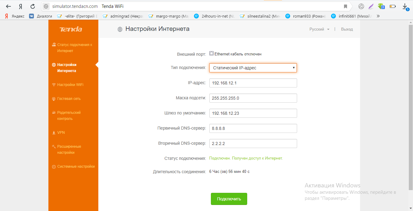
Task: Expand the Русский language selector
Action: (319, 29)
